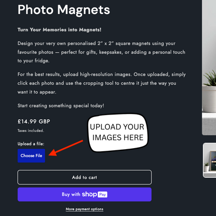Image resolution: width=216 pixels, height=216 pixels.
Task: Click the Photo Magnets product title
Action: pyautogui.click(x=64, y=10)
